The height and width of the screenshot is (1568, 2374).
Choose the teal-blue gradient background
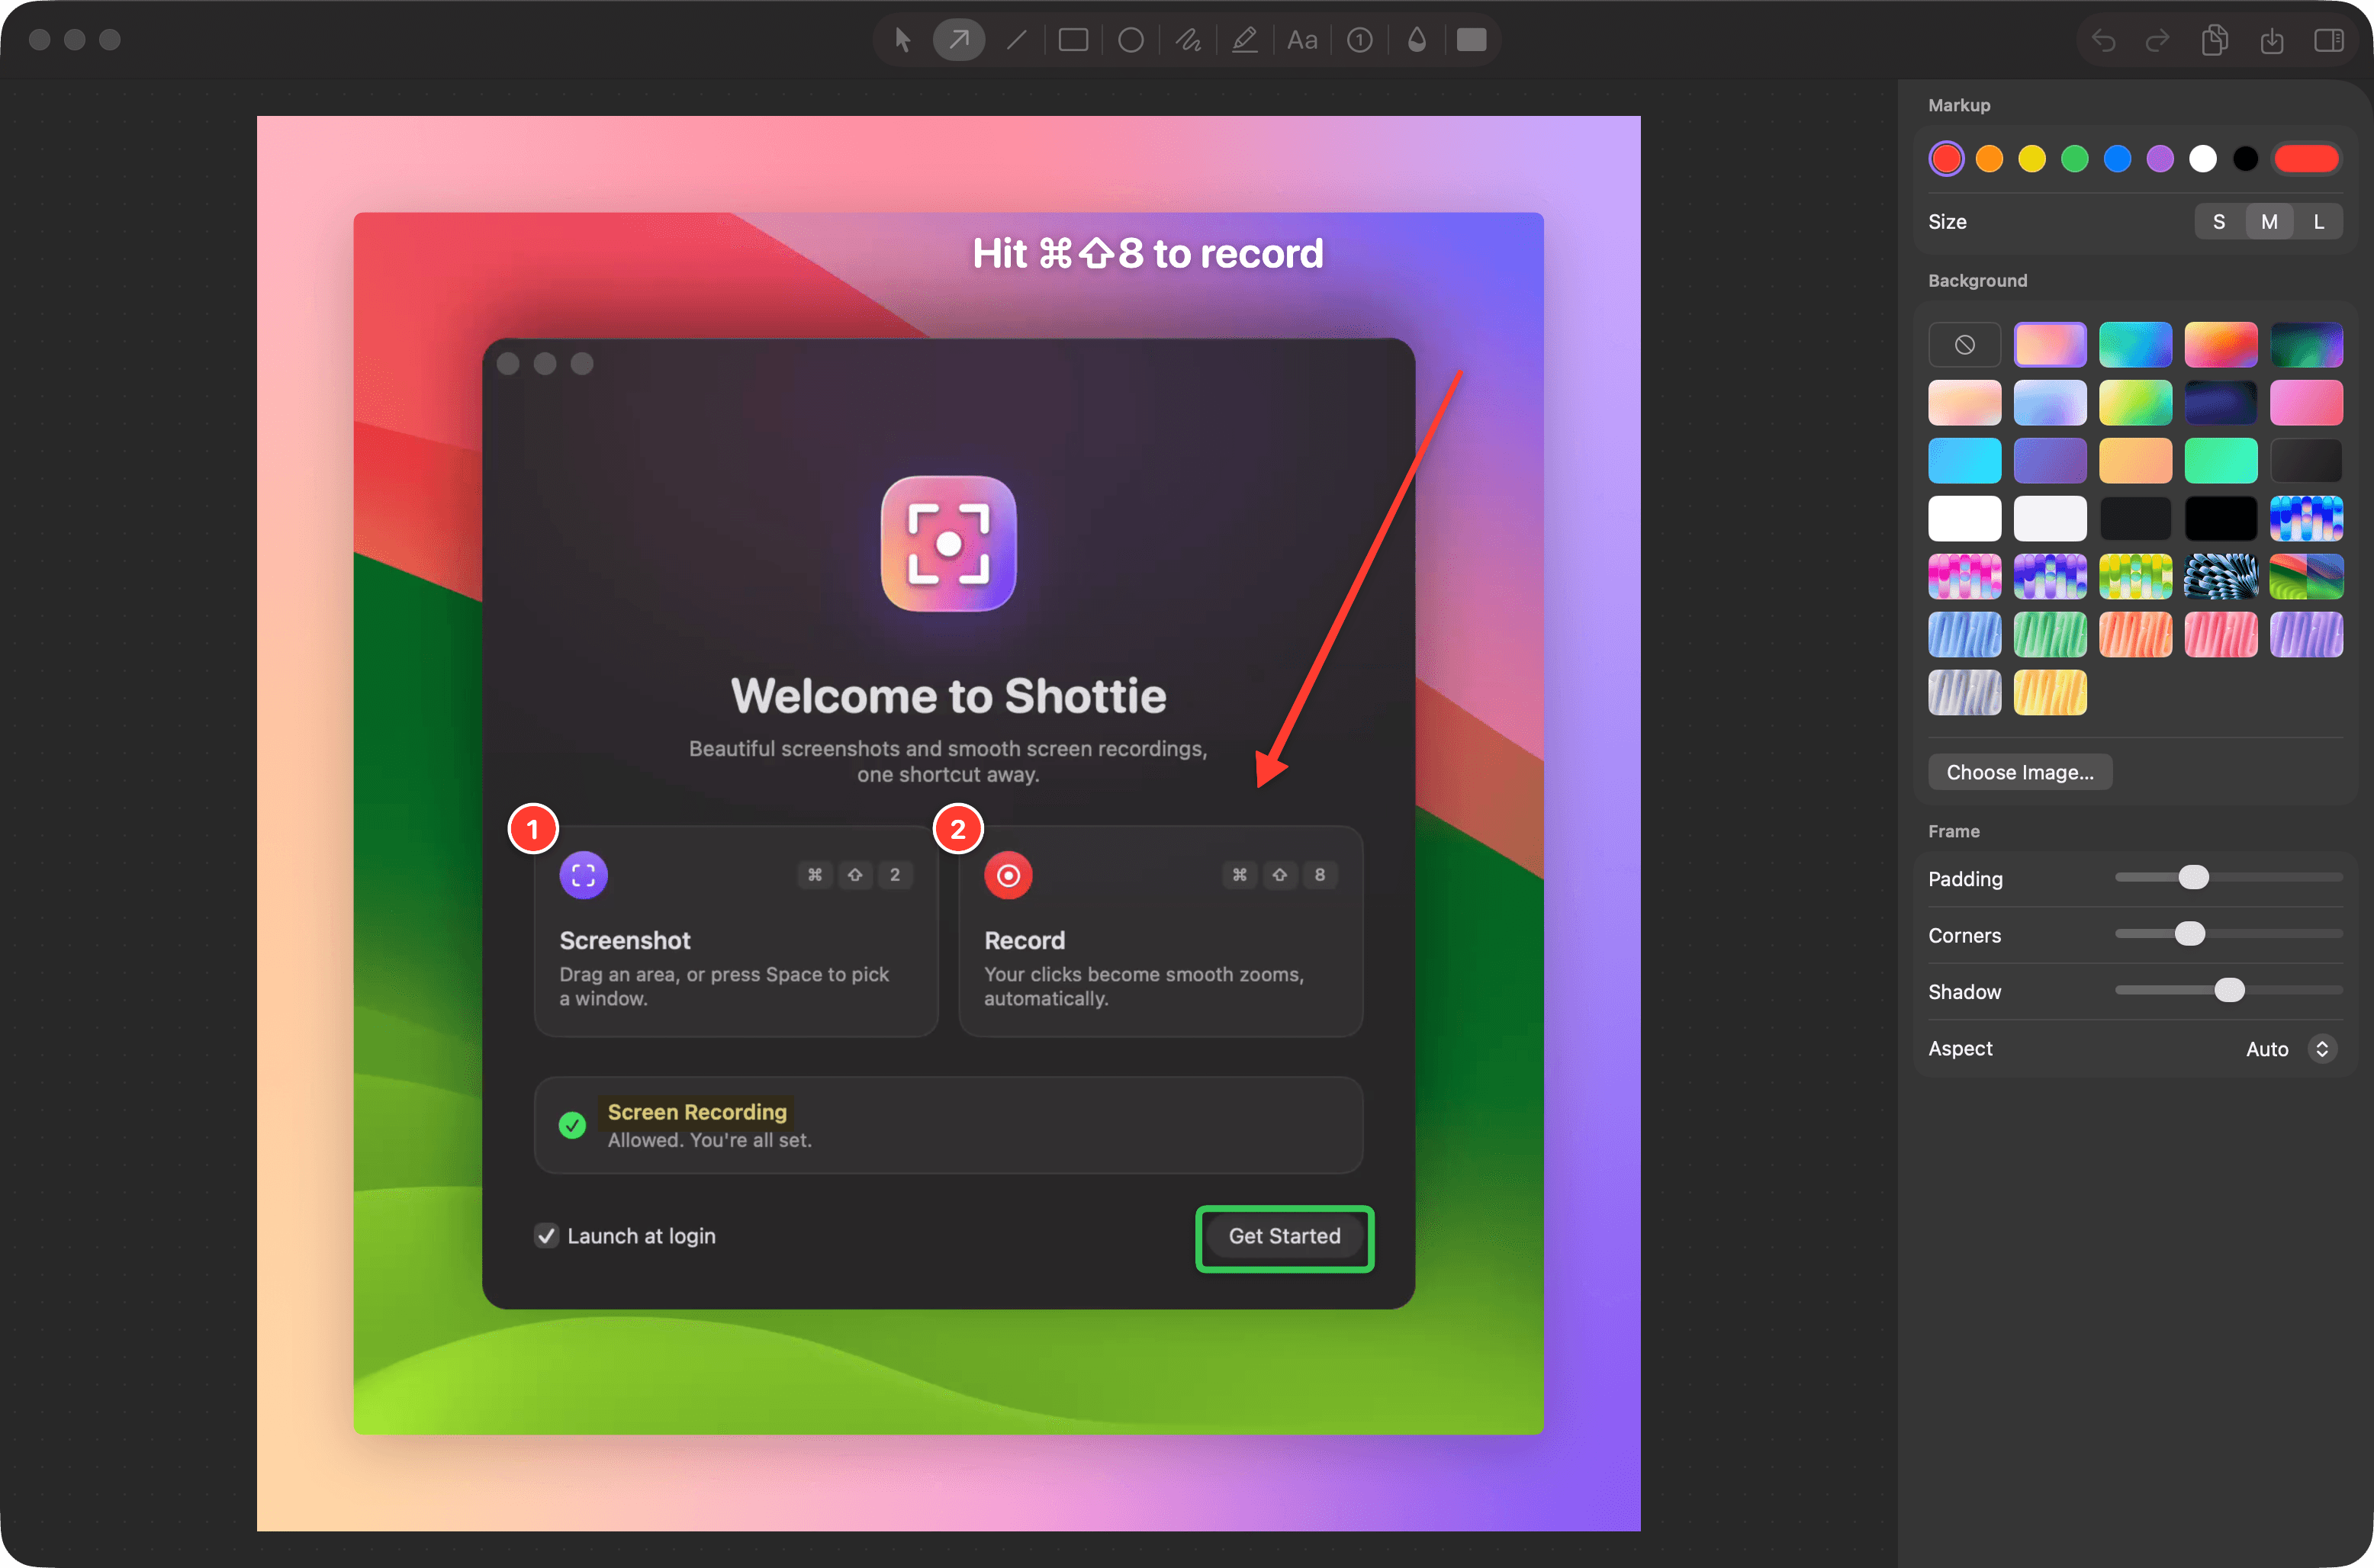pyautogui.click(x=2135, y=345)
